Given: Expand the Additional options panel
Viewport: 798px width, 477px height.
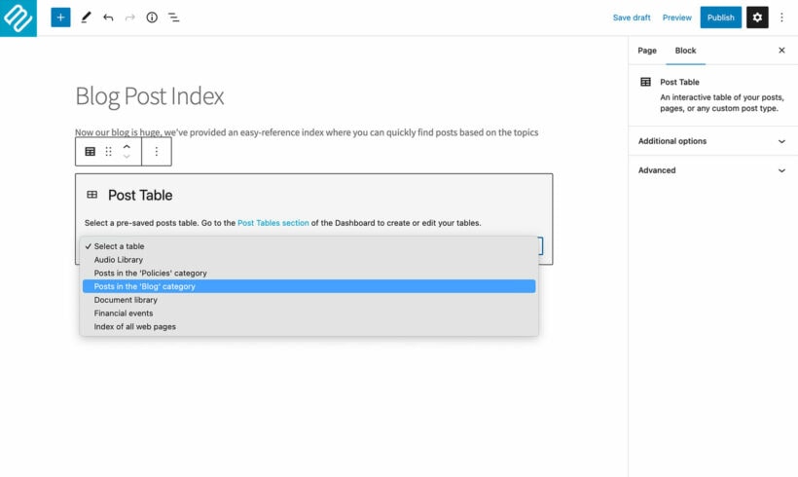Looking at the screenshot, I should click(711, 141).
